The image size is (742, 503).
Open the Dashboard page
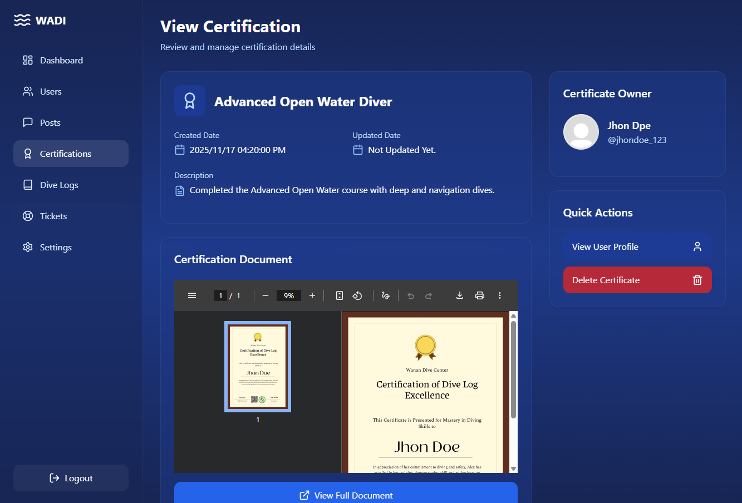pyautogui.click(x=61, y=60)
